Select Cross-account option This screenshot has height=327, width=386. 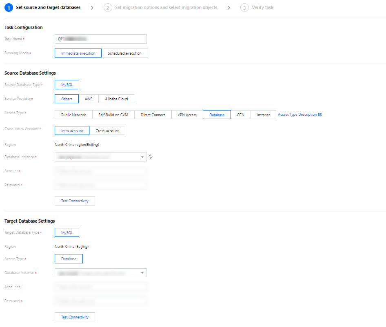click(107, 130)
